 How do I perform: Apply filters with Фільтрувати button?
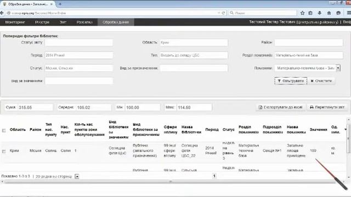(x=291, y=81)
